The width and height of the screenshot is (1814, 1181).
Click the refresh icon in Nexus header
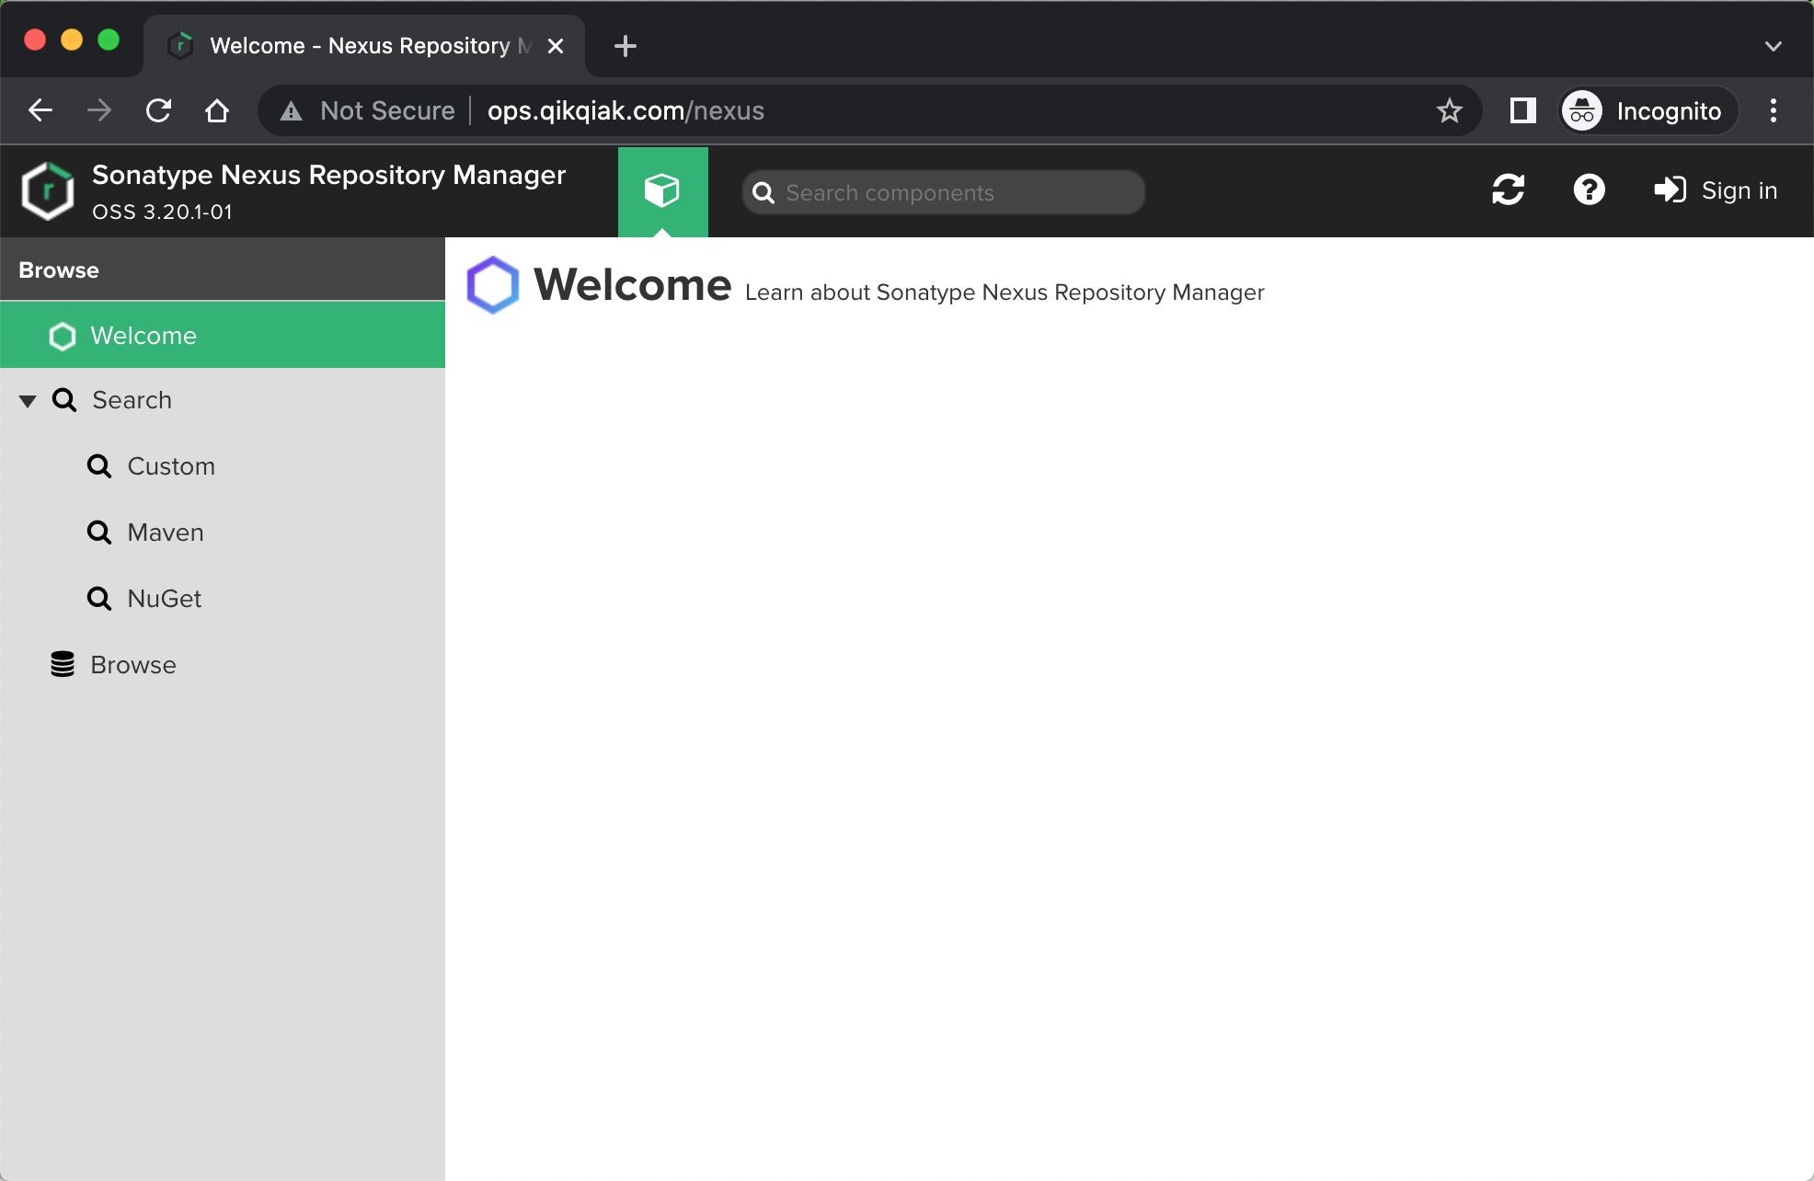coord(1508,190)
